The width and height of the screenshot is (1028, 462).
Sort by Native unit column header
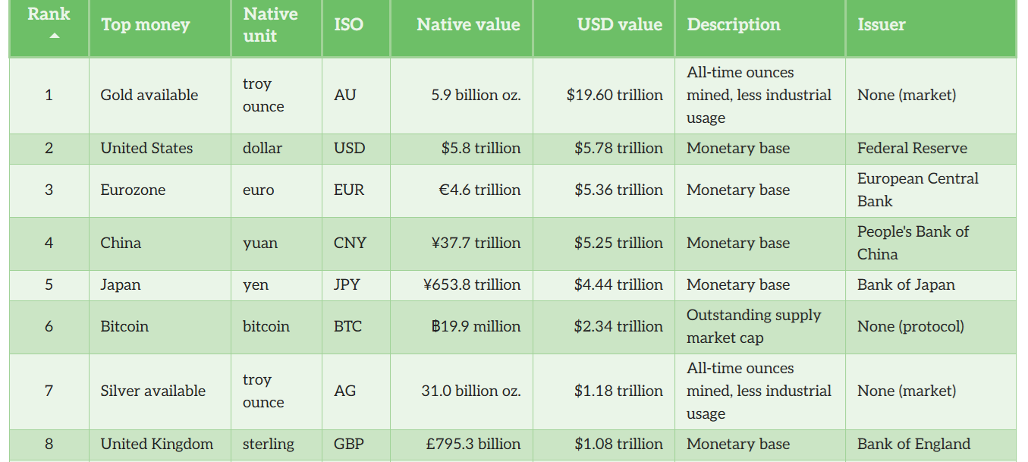270,24
